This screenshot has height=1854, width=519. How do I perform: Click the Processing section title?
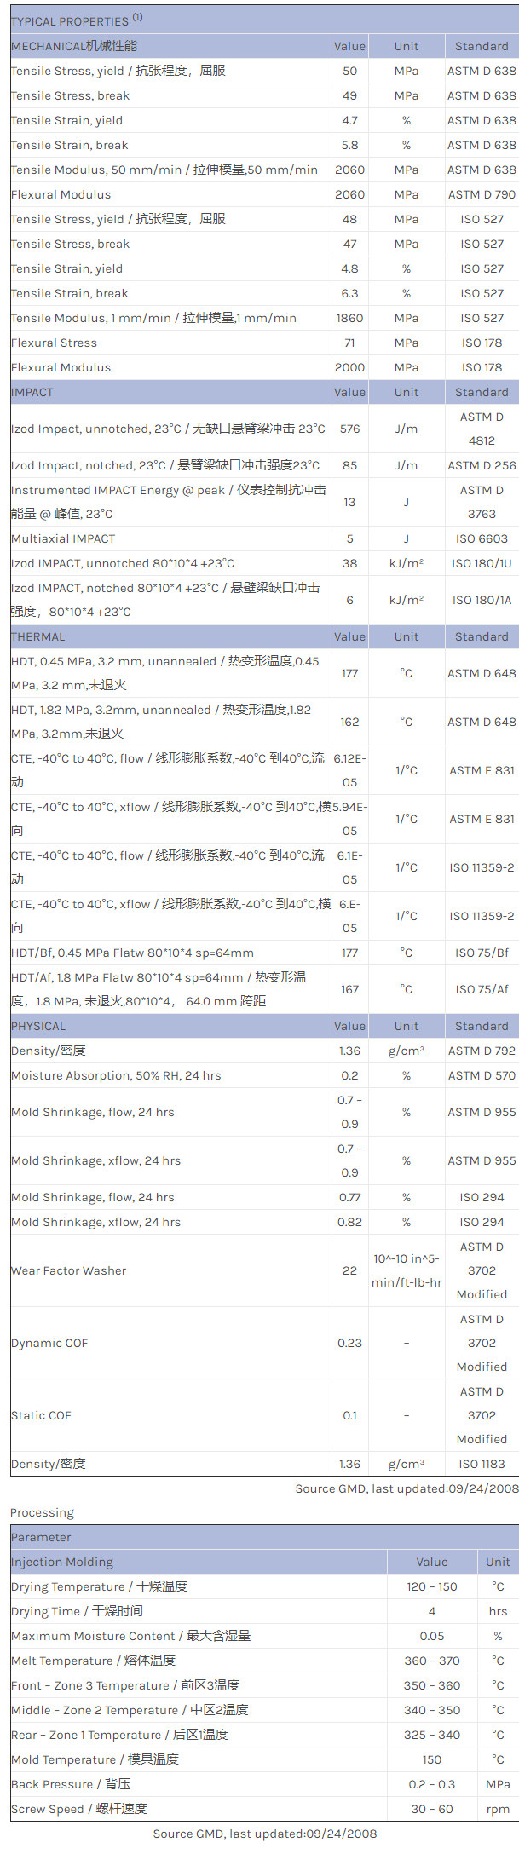(x=42, y=1512)
